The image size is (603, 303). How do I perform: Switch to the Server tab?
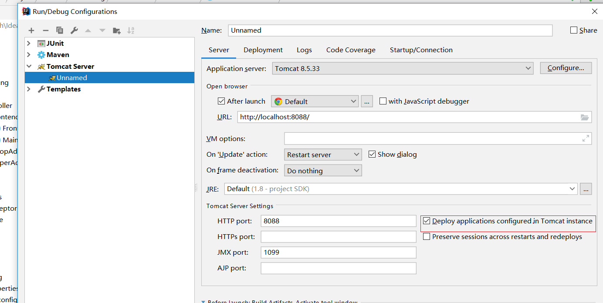pos(219,50)
